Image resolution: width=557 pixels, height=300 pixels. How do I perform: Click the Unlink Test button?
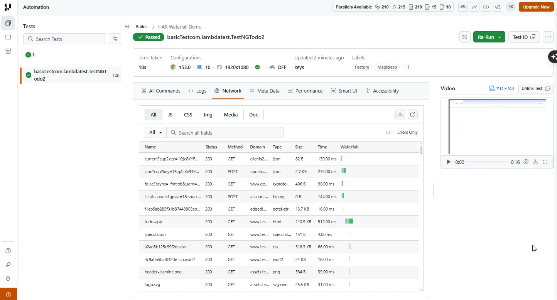536,88
